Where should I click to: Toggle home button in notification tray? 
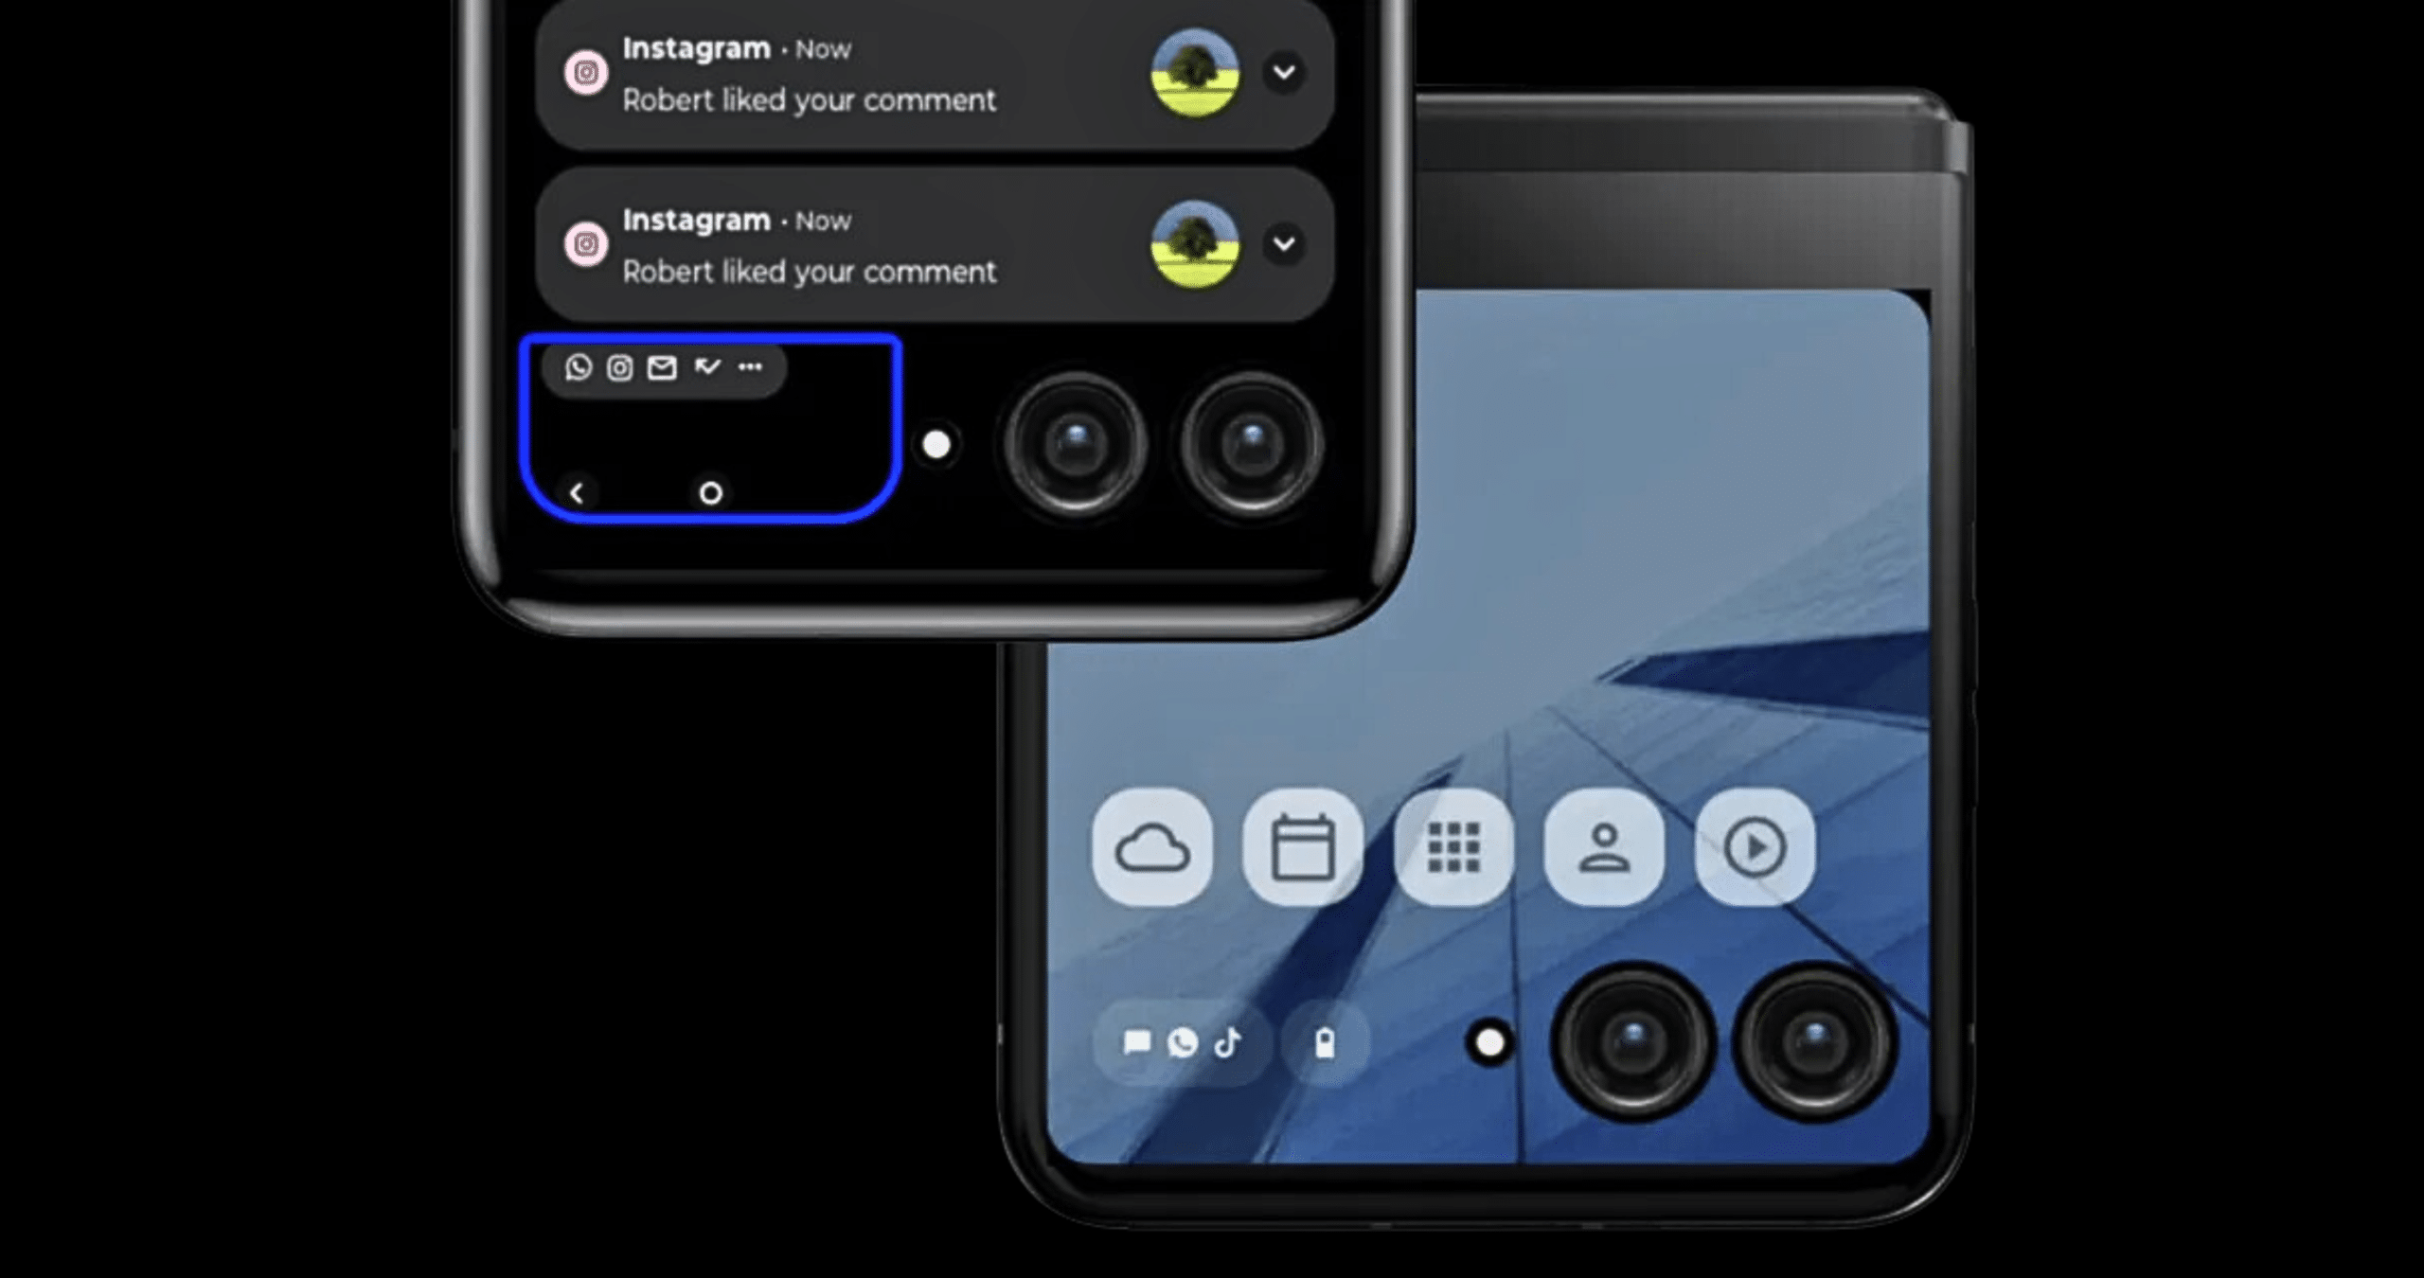(x=712, y=492)
